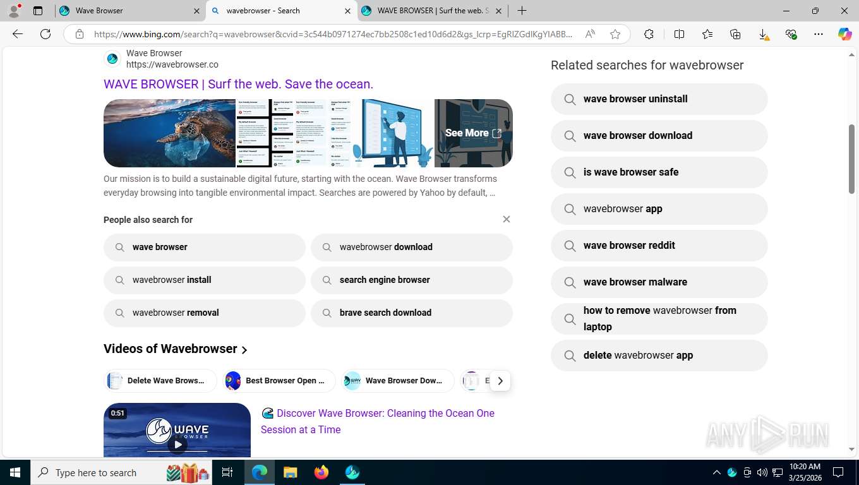859x485 pixels.
Task: Search related 'wavebrowser app'
Action: pos(659,209)
